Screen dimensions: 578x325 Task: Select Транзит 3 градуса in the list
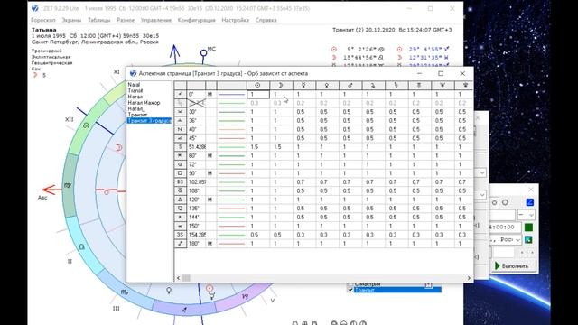point(149,121)
